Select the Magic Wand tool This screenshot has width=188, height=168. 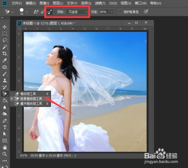pos(5,47)
